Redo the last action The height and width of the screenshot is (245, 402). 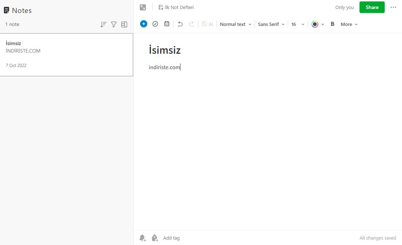(x=192, y=24)
